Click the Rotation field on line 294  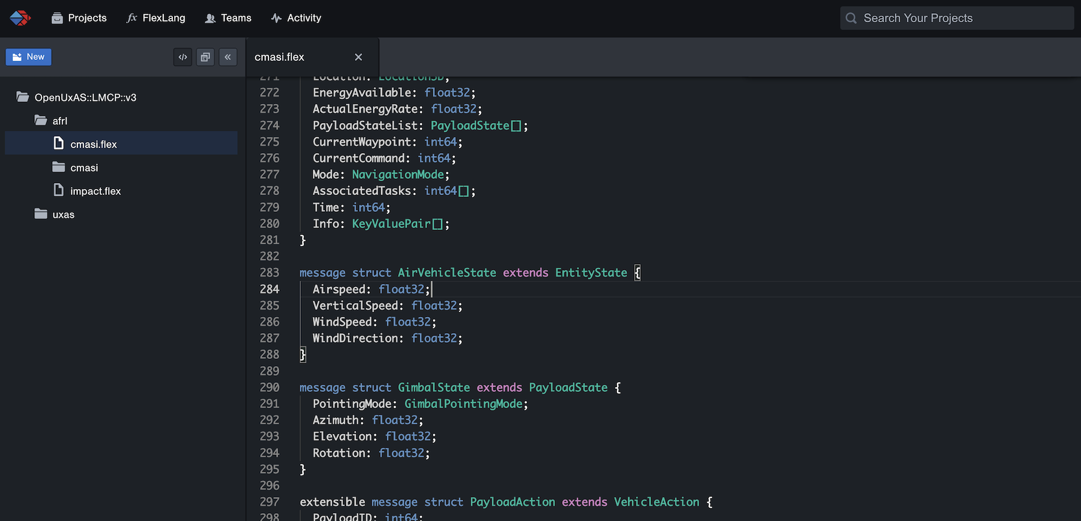point(339,453)
